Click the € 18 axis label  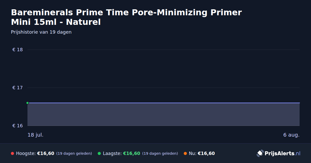click(x=18, y=50)
